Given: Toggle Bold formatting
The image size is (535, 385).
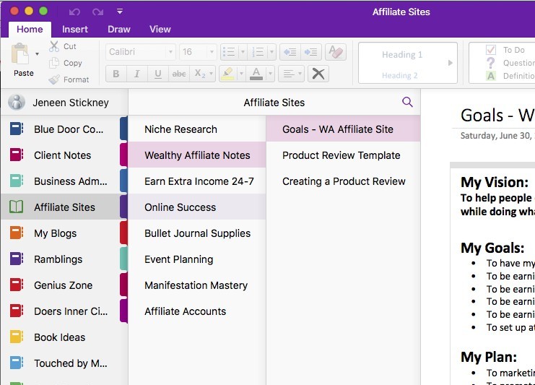Looking at the screenshot, I should pos(116,74).
